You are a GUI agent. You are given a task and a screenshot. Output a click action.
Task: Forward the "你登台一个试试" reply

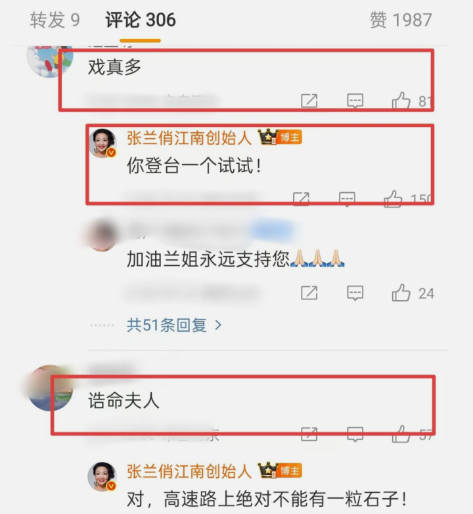301,199
